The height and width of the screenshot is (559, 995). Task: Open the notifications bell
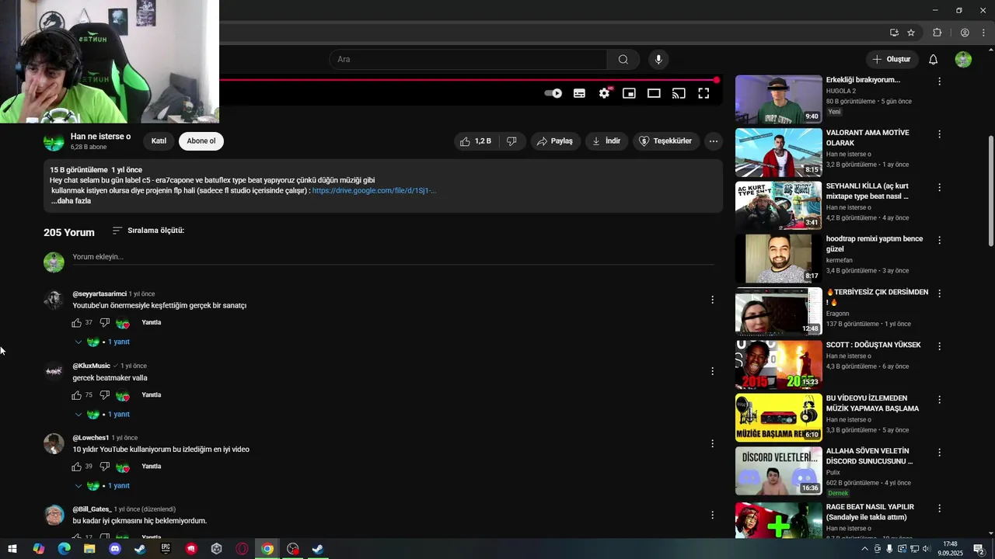[x=933, y=60]
